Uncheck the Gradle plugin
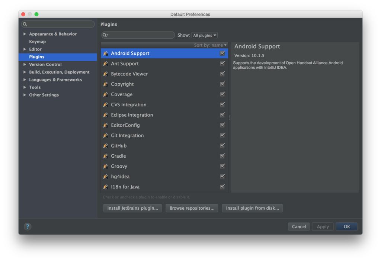Screen dimensions: 381x261 [222, 156]
